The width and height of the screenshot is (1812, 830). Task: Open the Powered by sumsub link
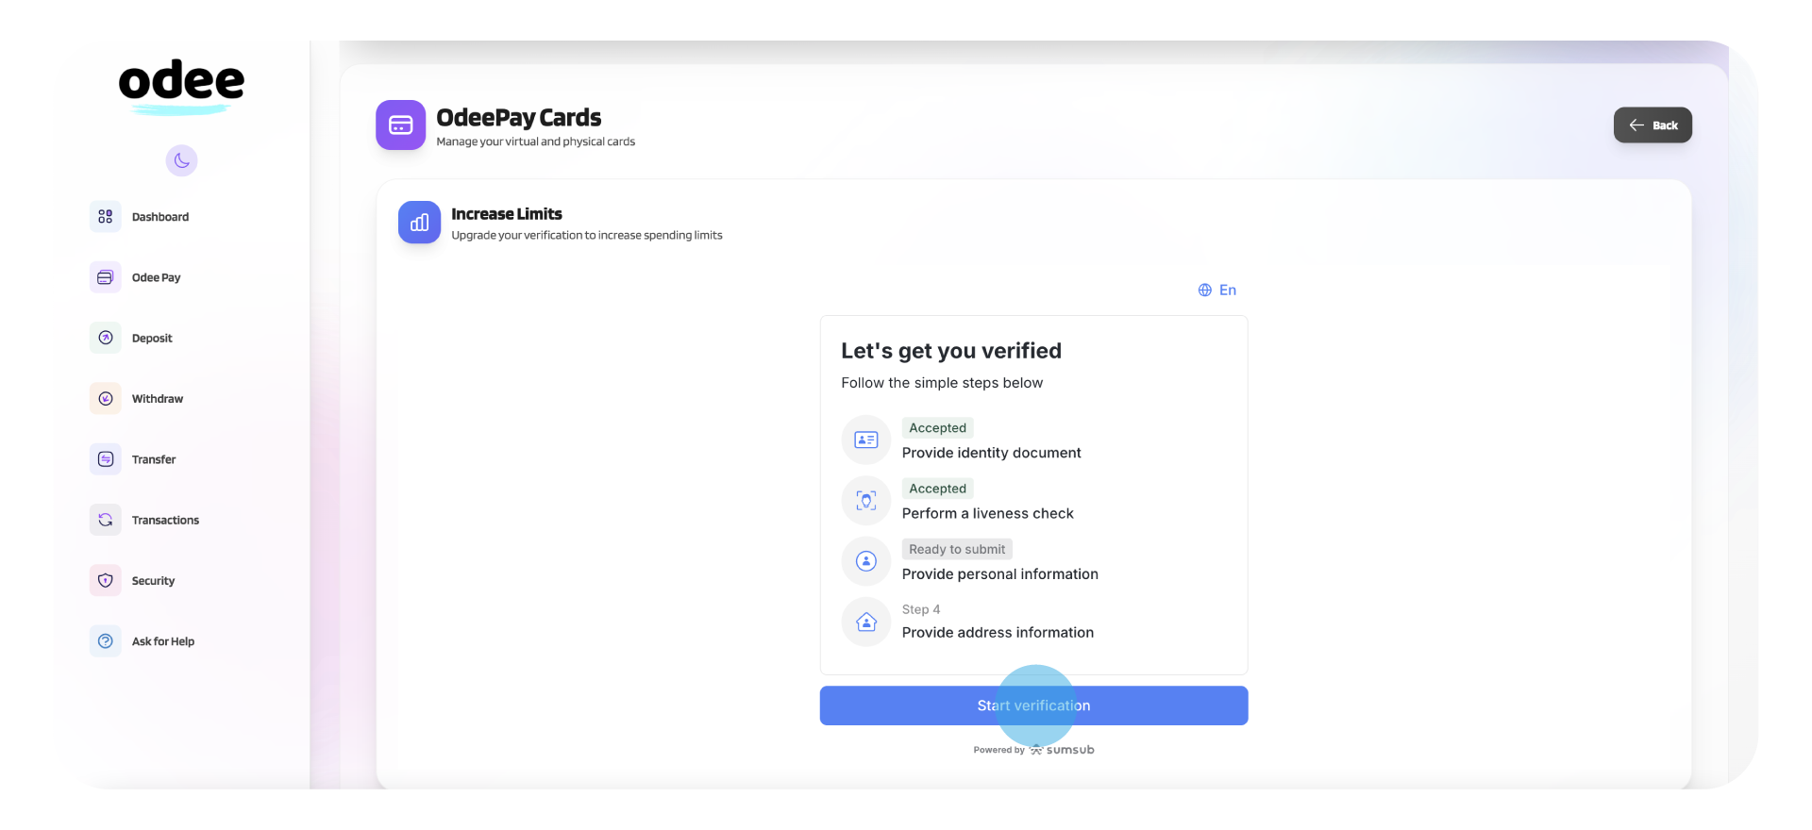1033,750
